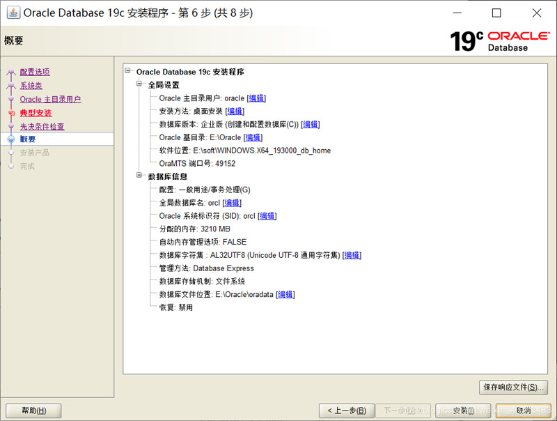
Task: Go back with 上一步(B) button
Action: [347, 411]
